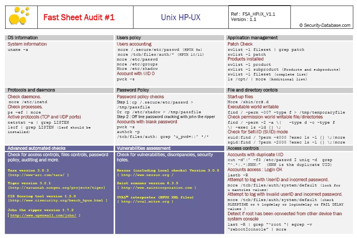Click the swlist -l patch command

[x=247, y=55]
